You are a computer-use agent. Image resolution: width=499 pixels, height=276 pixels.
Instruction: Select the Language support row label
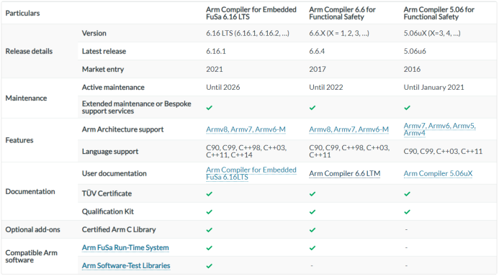coord(110,152)
